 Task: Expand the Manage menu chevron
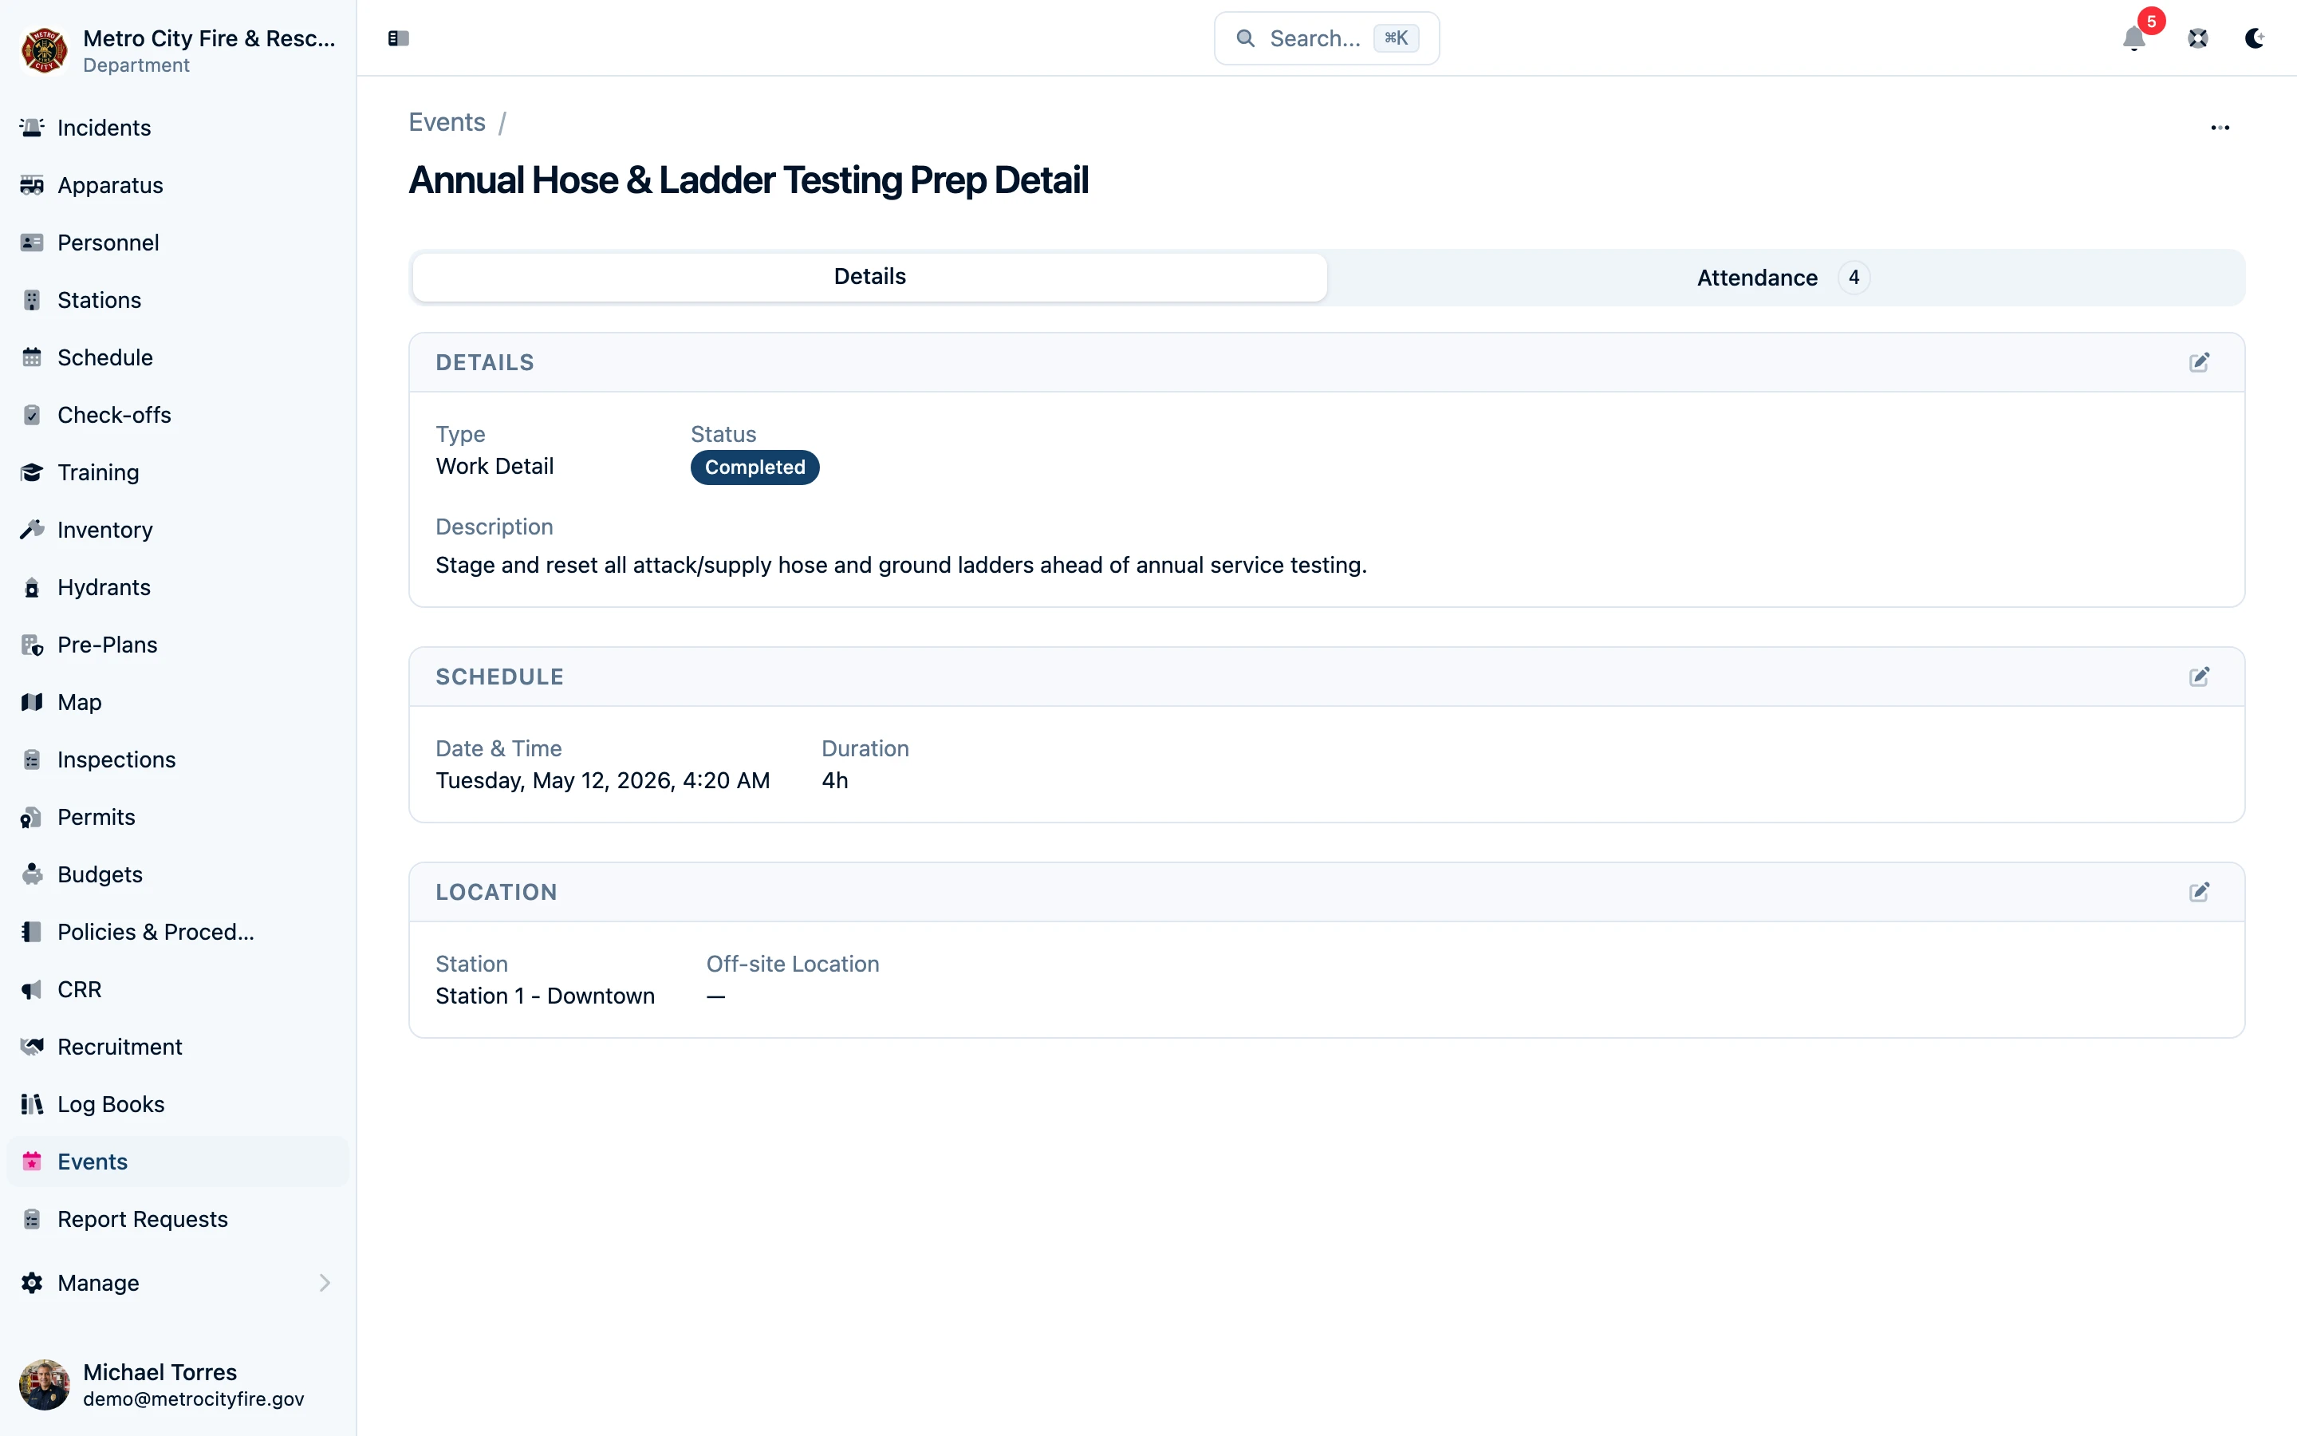(x=325, y=1283)
